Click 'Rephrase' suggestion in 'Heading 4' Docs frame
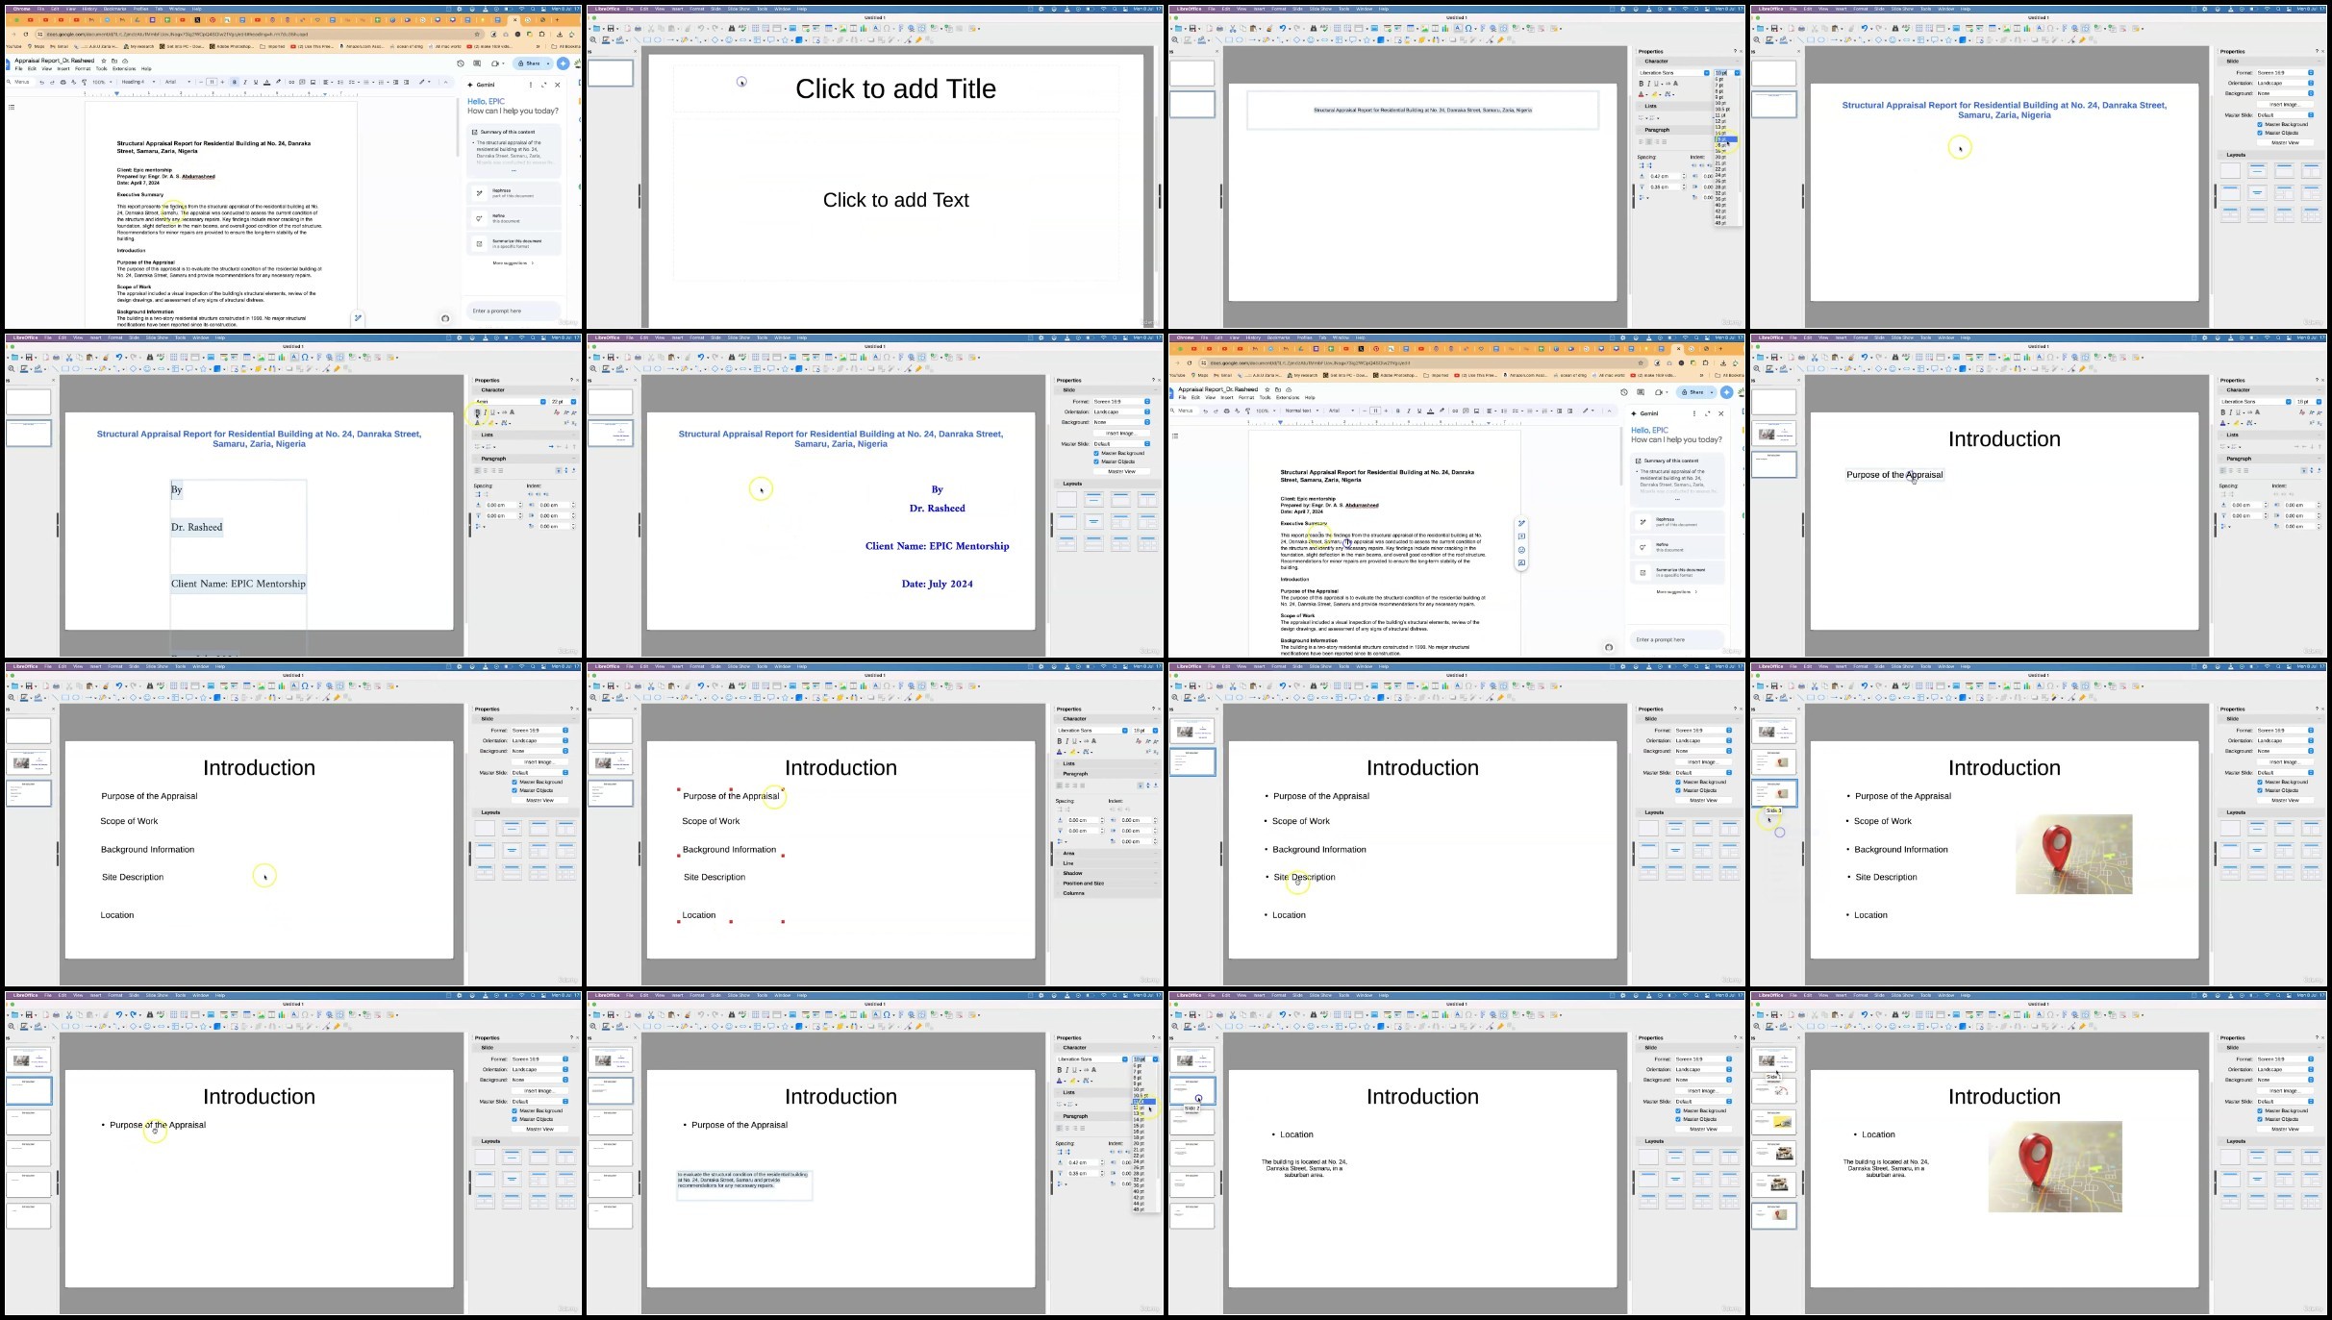This screenshot has width=2332, height=1320. (514, 192)
